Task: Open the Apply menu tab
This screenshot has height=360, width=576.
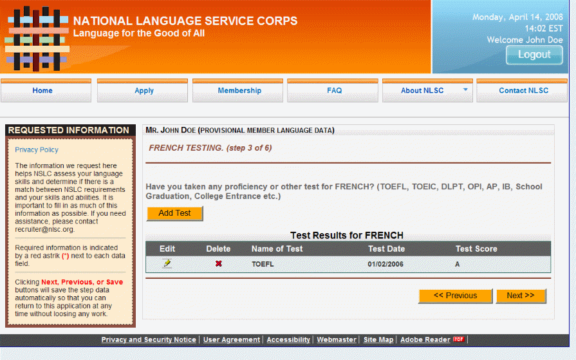Action: point(142,90)
